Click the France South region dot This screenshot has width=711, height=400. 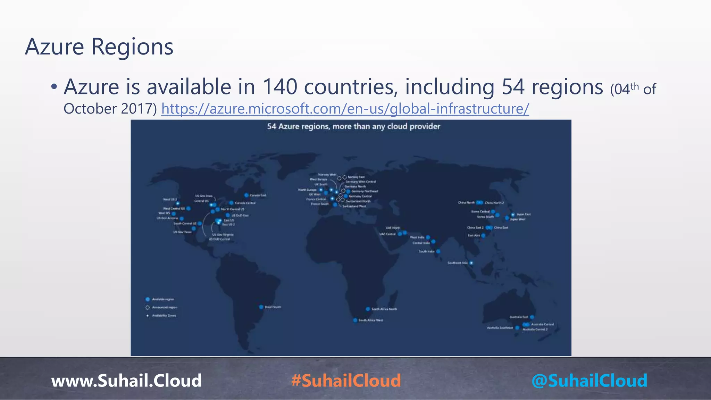[x=335, y=205]
